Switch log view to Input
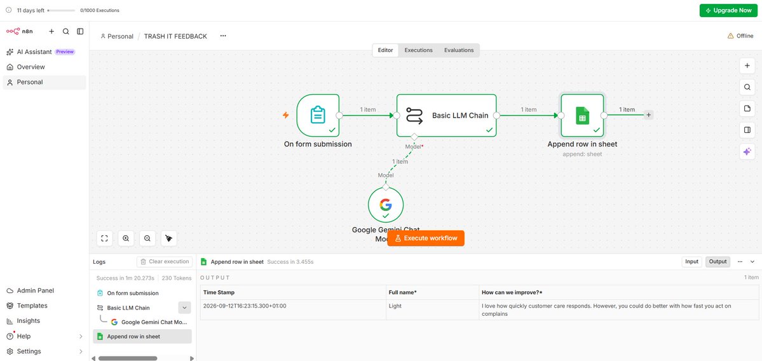This screenshot has width=762, height=361. pos(691,261)
